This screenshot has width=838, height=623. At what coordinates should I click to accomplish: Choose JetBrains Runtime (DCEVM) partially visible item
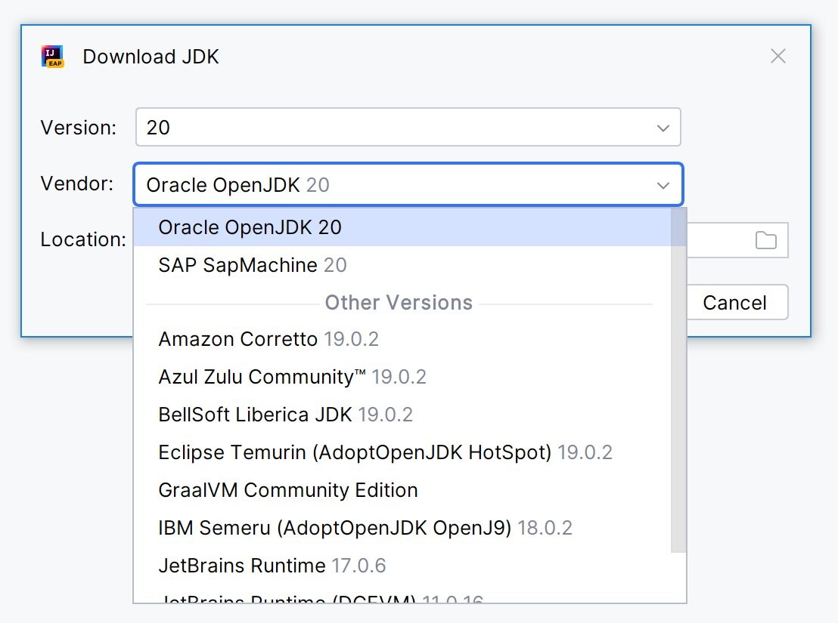402,597
